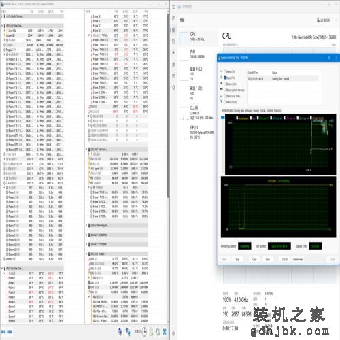Screen dimensions: 340x340
Task: Open Processes page in Task Manager sidebar
Action: (x=173, y=18)
